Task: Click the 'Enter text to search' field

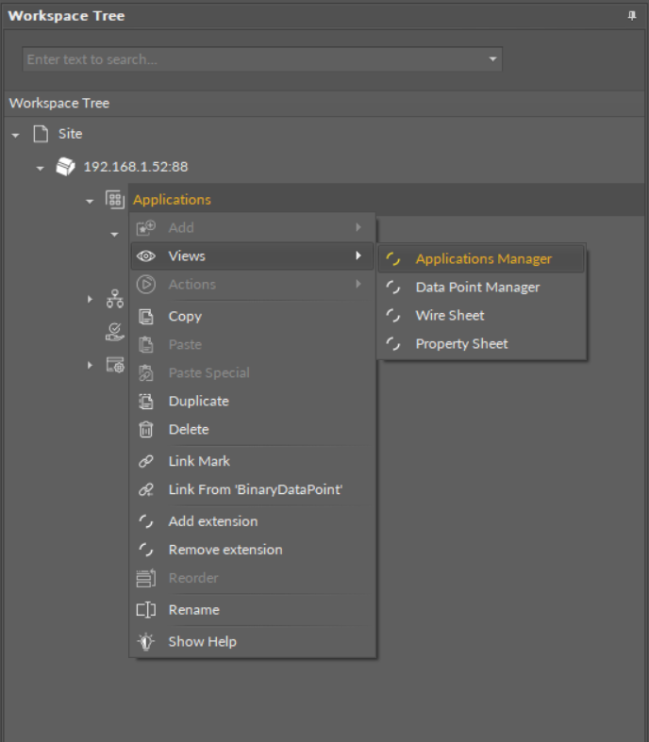Action: click(x=250, y=59)
